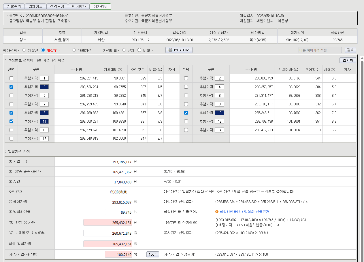Click the orange arrow icon beside 낙찰하한율 link
This screenshot has width=364, height=262.
(x=217, y=212)
